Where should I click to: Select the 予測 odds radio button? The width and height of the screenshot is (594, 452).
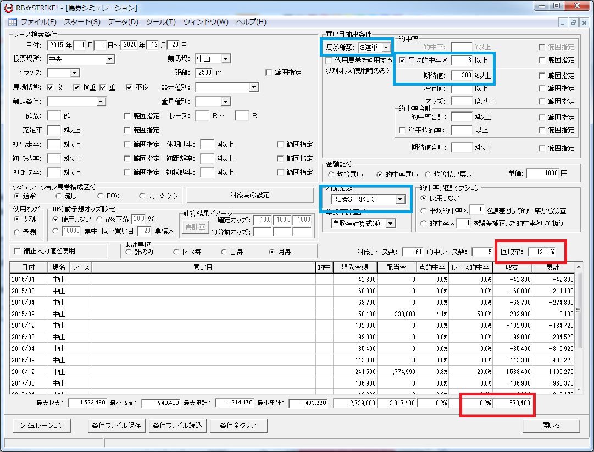point(16,232)
